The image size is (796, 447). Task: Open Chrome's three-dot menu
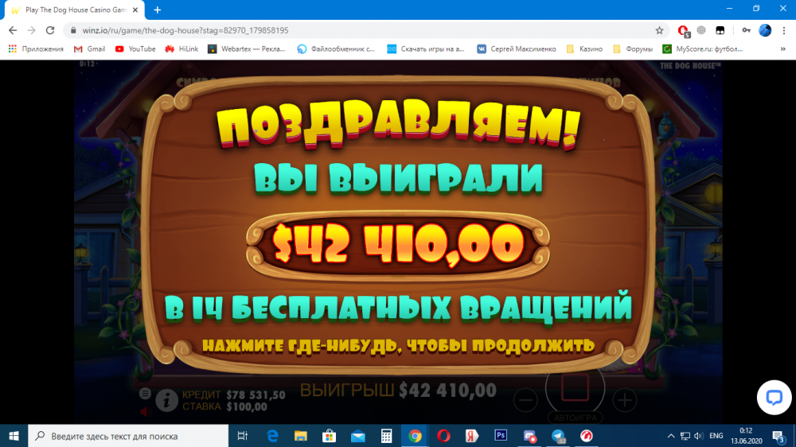784,30
